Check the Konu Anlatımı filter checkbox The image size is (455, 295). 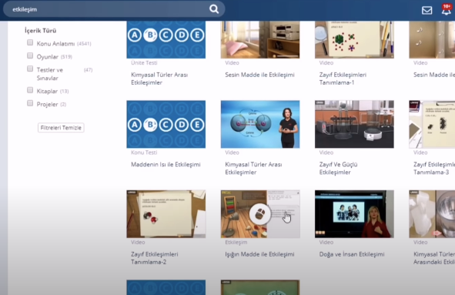[x=30, y=42]
